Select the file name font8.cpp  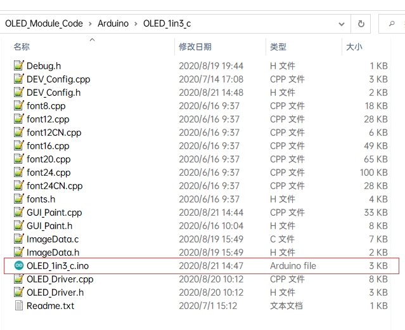[x=46, y=106]
